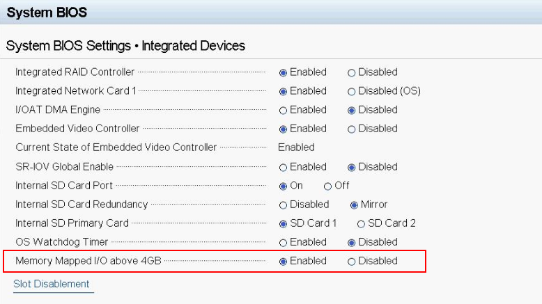Viewport: 542px width, 304px height.
Task: Select Enabled for Integrated RAID Controller
Action: coord(283,72)
